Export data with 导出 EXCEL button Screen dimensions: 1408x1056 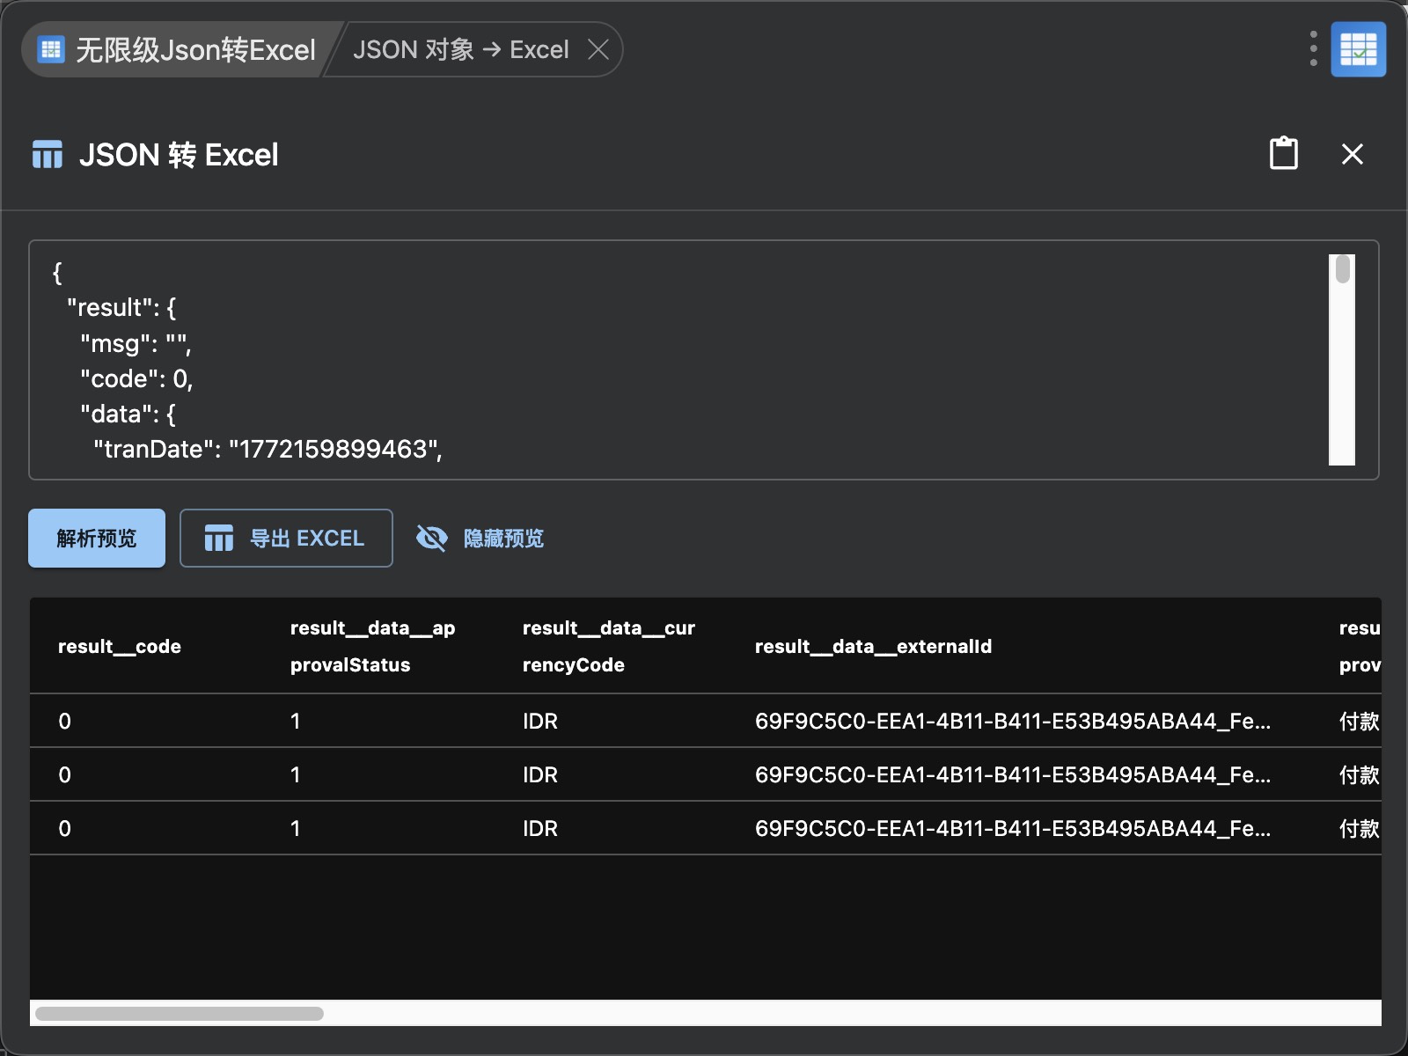[x=286, y=538]
